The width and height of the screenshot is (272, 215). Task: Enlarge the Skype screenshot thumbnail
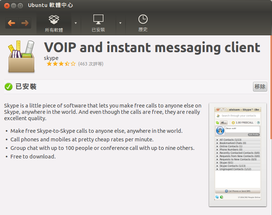[x=238, y=155]
